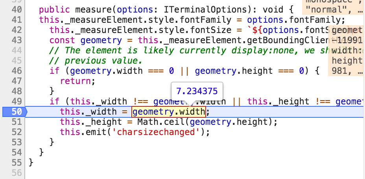Click getBoundingClien call on line 43
The height and width of the screenshot is (179, 365).
pyautogui.click(x=288, y=40)
